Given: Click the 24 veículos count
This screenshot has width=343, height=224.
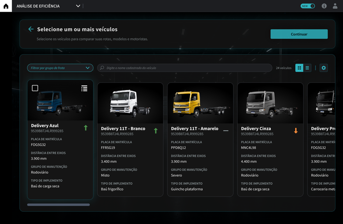Looking at the screenshot, I should click(x=284, y=68).
